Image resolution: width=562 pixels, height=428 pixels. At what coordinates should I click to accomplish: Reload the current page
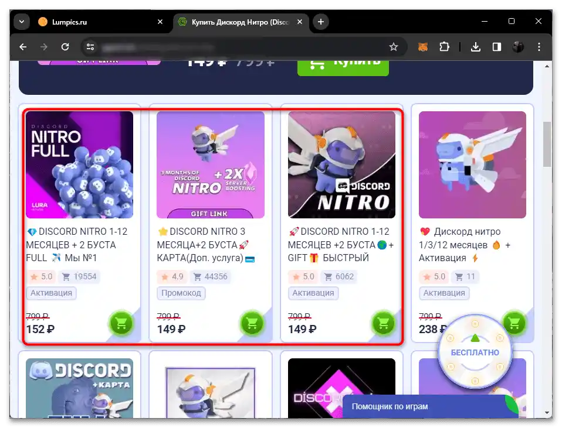click(65, 47)
